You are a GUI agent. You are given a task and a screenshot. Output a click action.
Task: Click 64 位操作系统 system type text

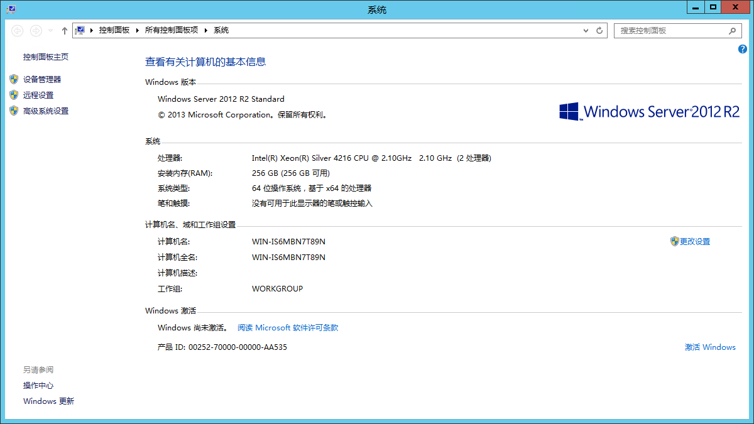pyautogui.click(x=312, y=188)
